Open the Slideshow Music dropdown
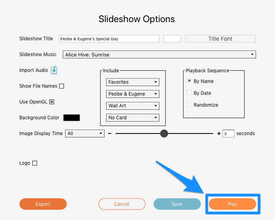Viewport: 275px width, 220px height. coord(159,55)
